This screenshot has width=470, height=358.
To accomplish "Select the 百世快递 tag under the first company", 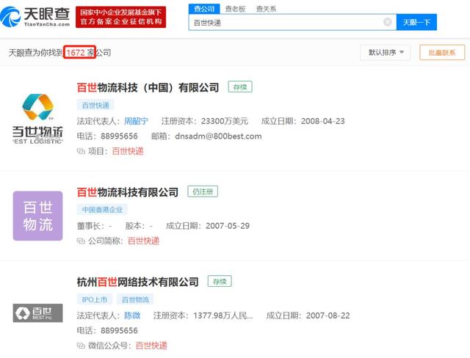I will point(95,105).
